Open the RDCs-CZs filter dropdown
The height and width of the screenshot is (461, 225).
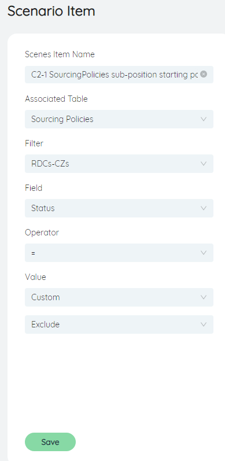[x=119, y=164]
